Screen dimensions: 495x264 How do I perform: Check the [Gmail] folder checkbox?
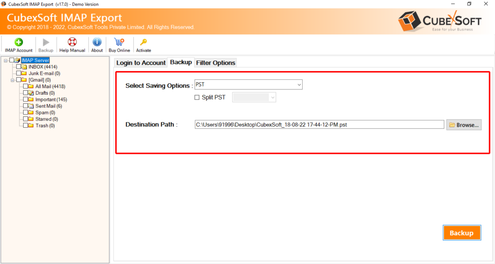pyautogui.click(x=19, y=80)
